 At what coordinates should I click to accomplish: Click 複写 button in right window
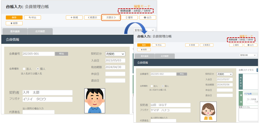(236, 45)
